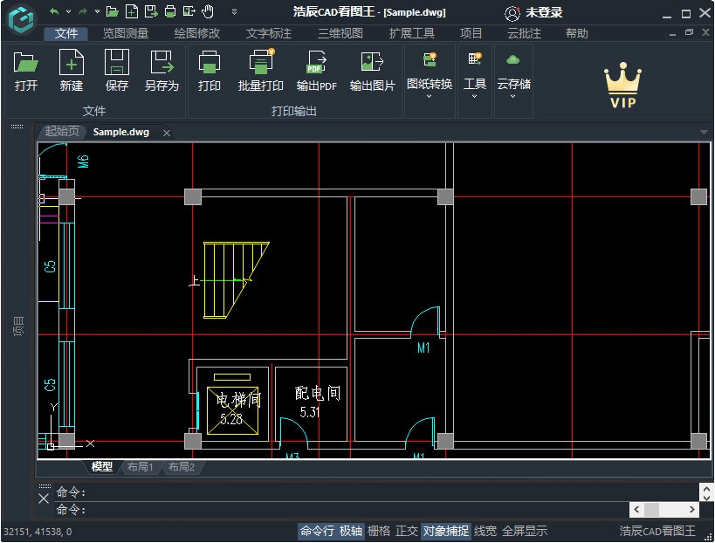Click the command history scroll up arrow
Screen dimensions: 715x543
(706, 488)
